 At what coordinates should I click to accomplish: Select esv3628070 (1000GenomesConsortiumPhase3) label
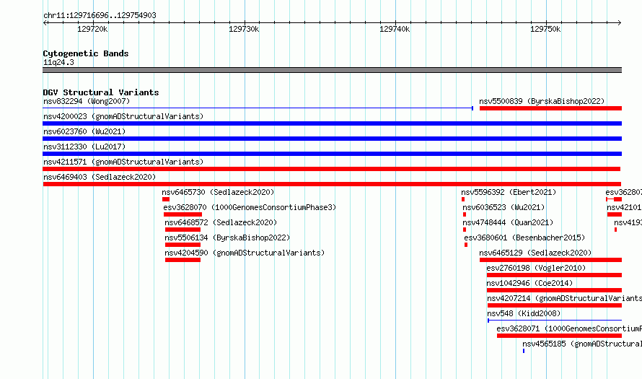pos(250,207)
